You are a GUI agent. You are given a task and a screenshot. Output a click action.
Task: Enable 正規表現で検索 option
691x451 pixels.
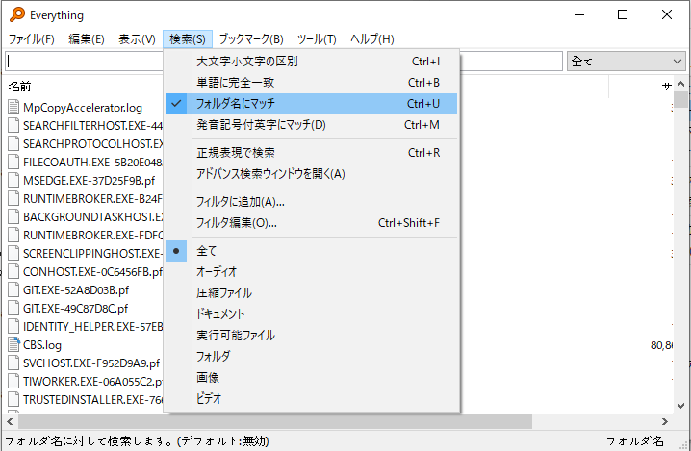pos(311,152)
